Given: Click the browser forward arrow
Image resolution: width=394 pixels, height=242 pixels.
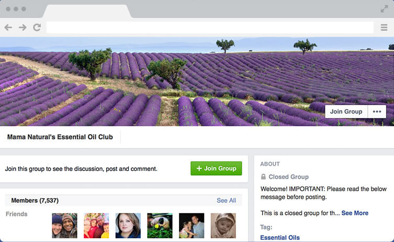Looking at the screenshot, I should coord(22,27).
